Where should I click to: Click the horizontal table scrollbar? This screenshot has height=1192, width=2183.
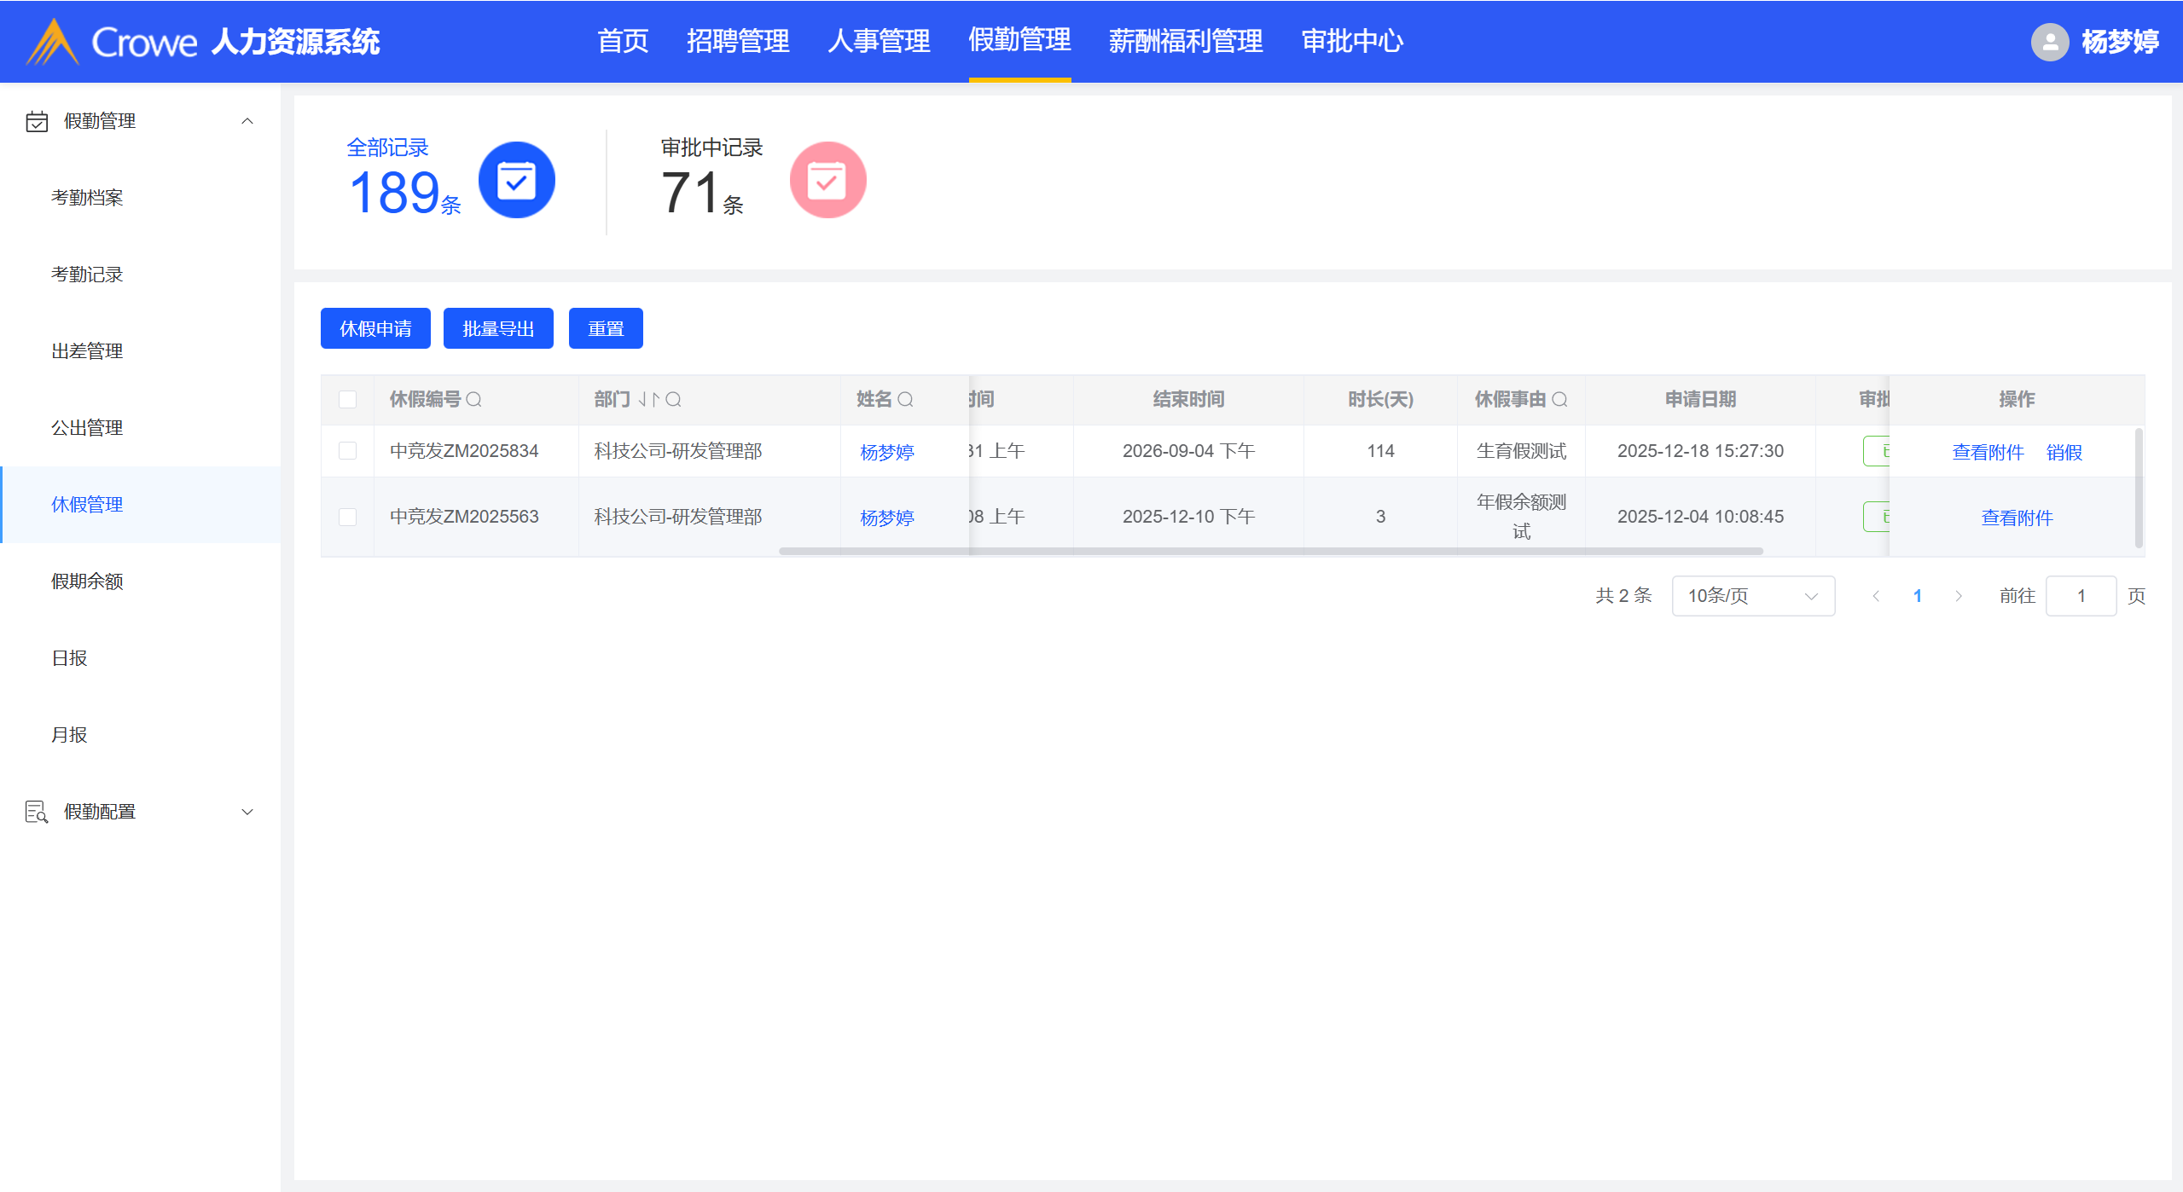tap(1271, 552)
